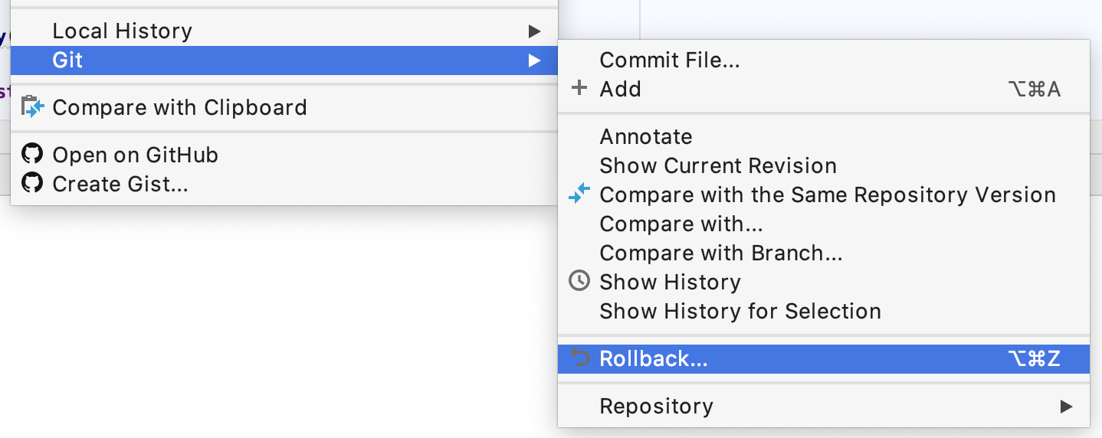Click the arrow next to Git menu
Screen dimensions: 1102x438
click(x=534, y=60)
